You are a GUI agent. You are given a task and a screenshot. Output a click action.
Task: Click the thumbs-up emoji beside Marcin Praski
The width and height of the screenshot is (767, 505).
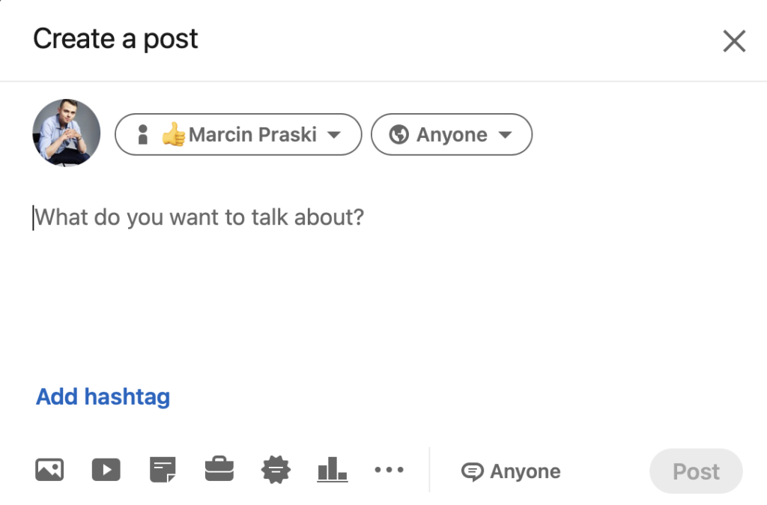click(174, 135)
